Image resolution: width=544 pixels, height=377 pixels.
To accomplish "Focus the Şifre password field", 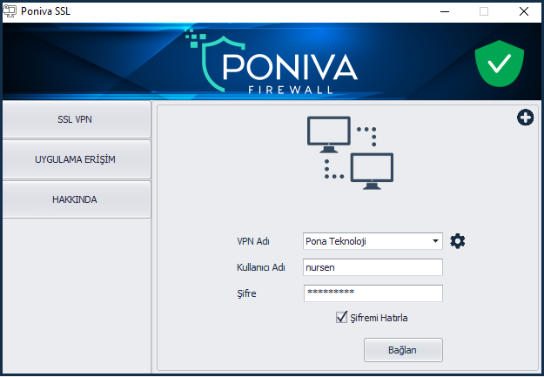I will click(373, 293).
